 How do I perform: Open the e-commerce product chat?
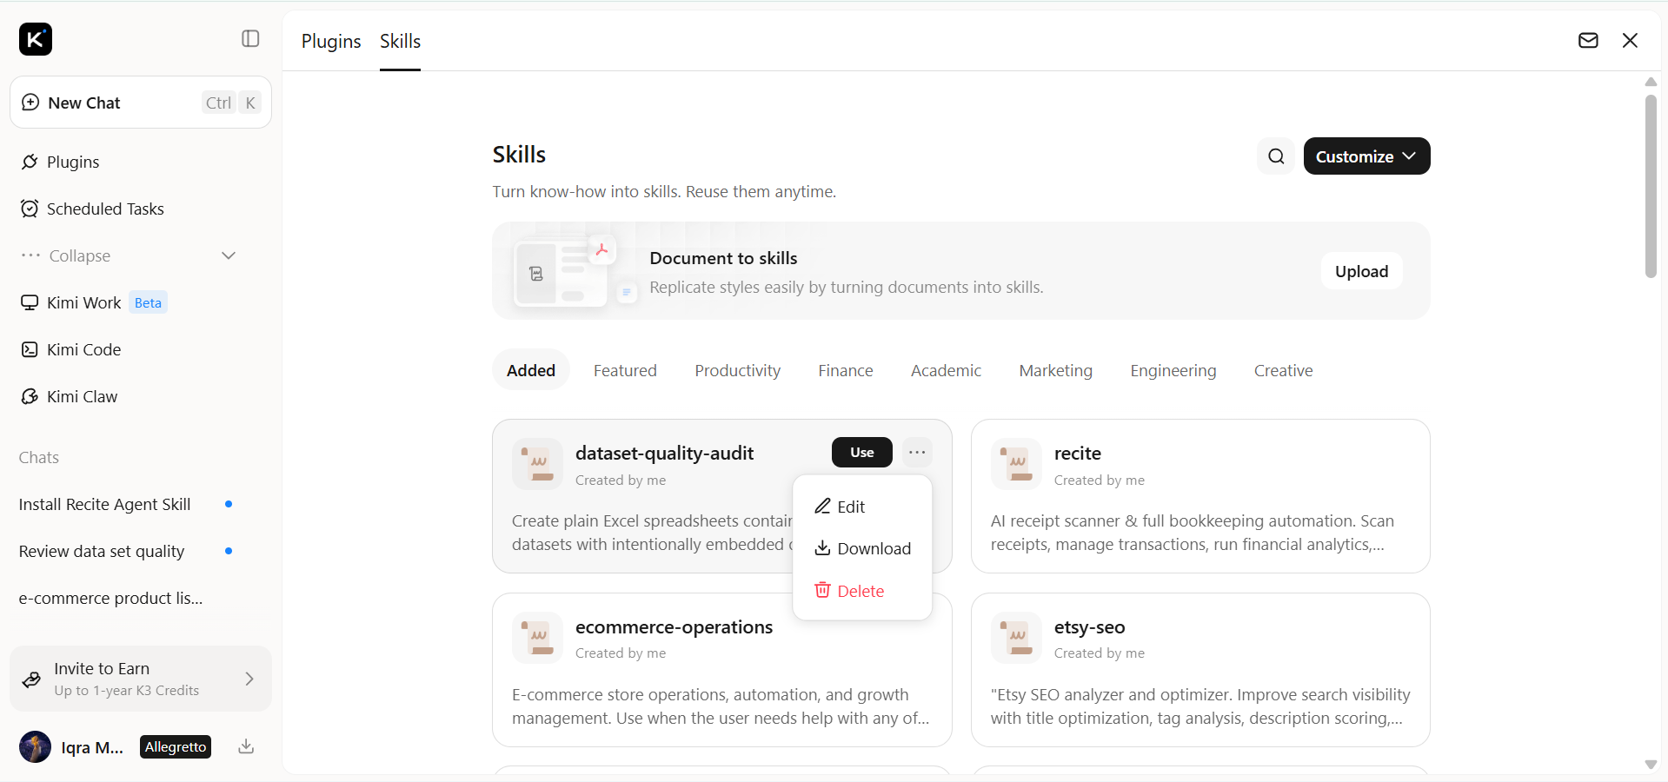pyautogui.click(x=110, y=598)
